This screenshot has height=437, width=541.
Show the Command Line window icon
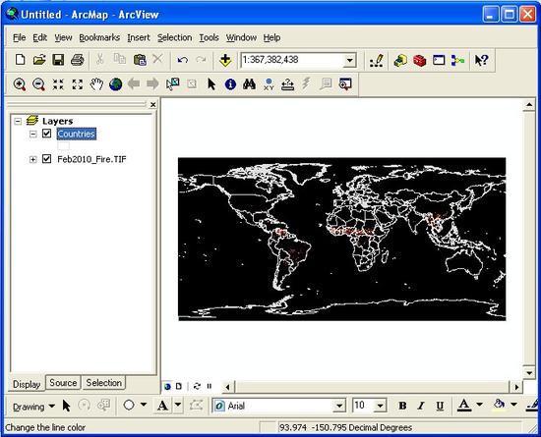tap(439, 61)
